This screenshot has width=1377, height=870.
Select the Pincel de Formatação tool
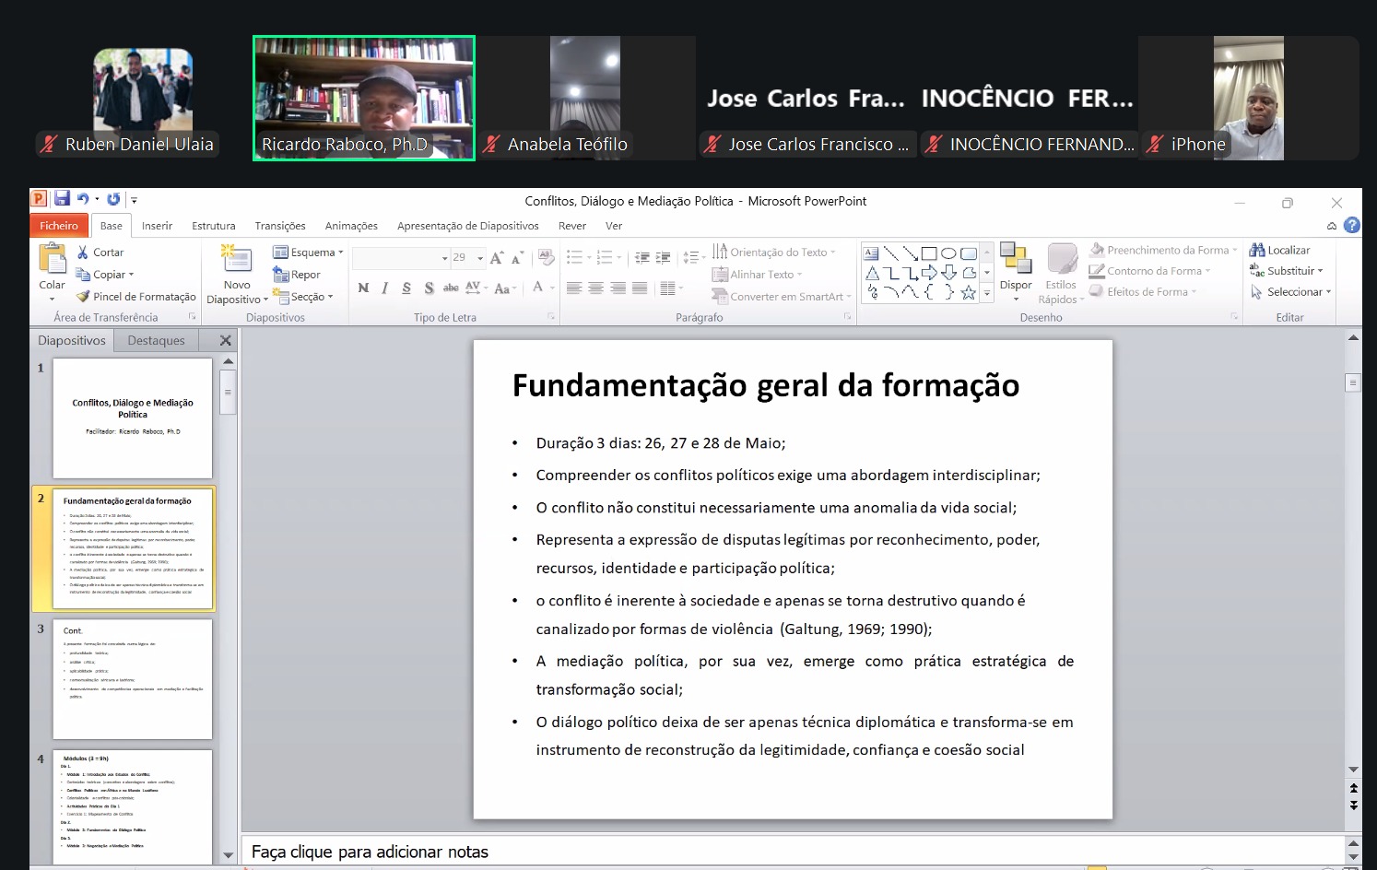pyautogui.click(x=136, y=297)
